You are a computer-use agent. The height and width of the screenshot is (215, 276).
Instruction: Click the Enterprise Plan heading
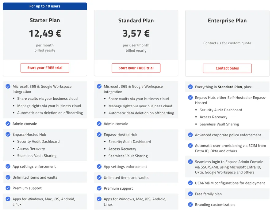pyautogui.click(x=227, y=20)
